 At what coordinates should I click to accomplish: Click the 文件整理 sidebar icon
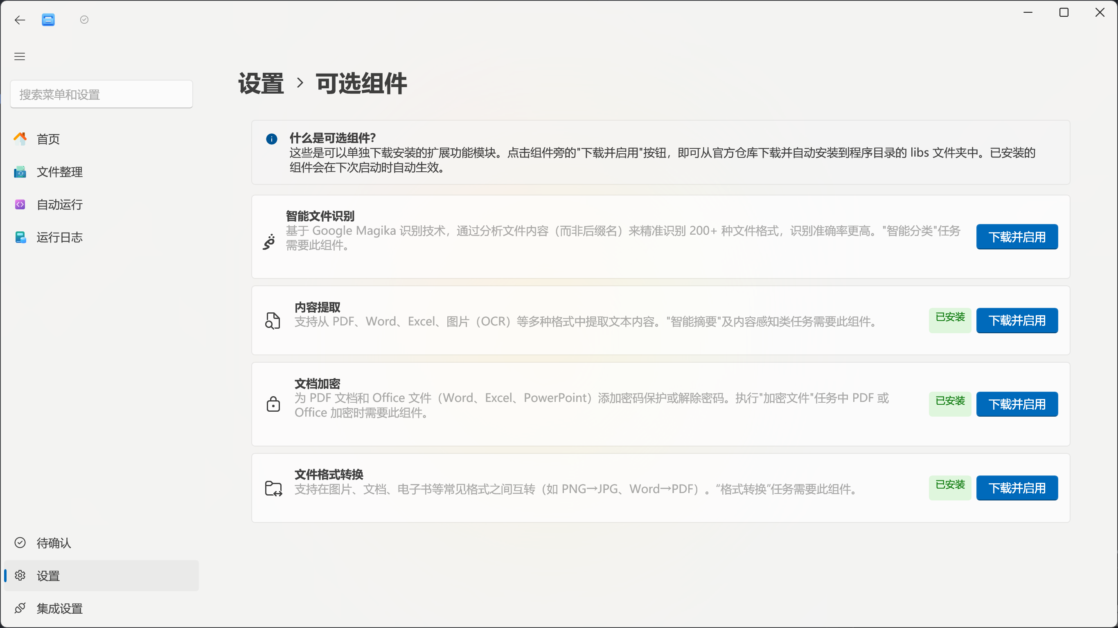20,172
